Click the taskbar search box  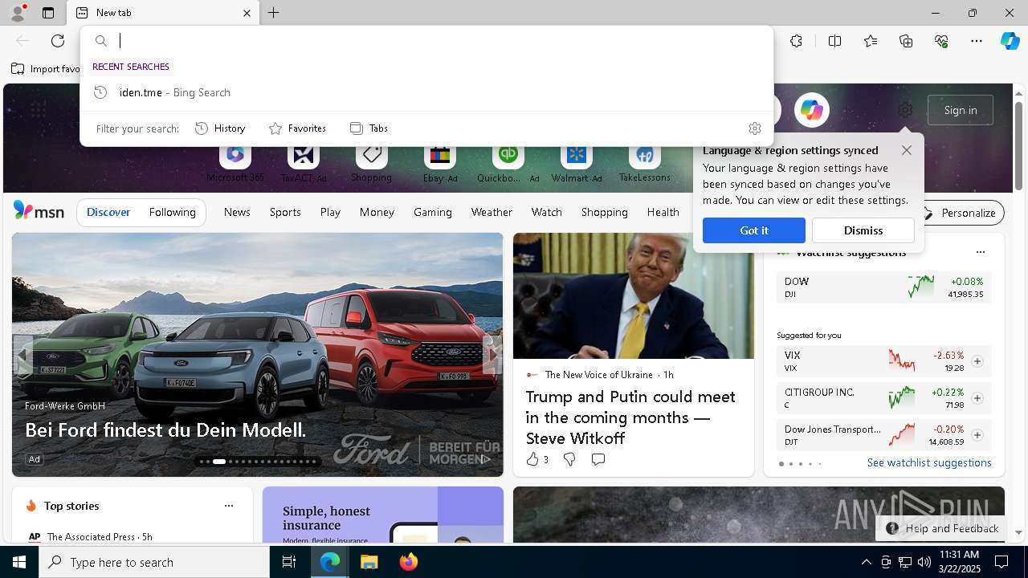pos(154,562)
